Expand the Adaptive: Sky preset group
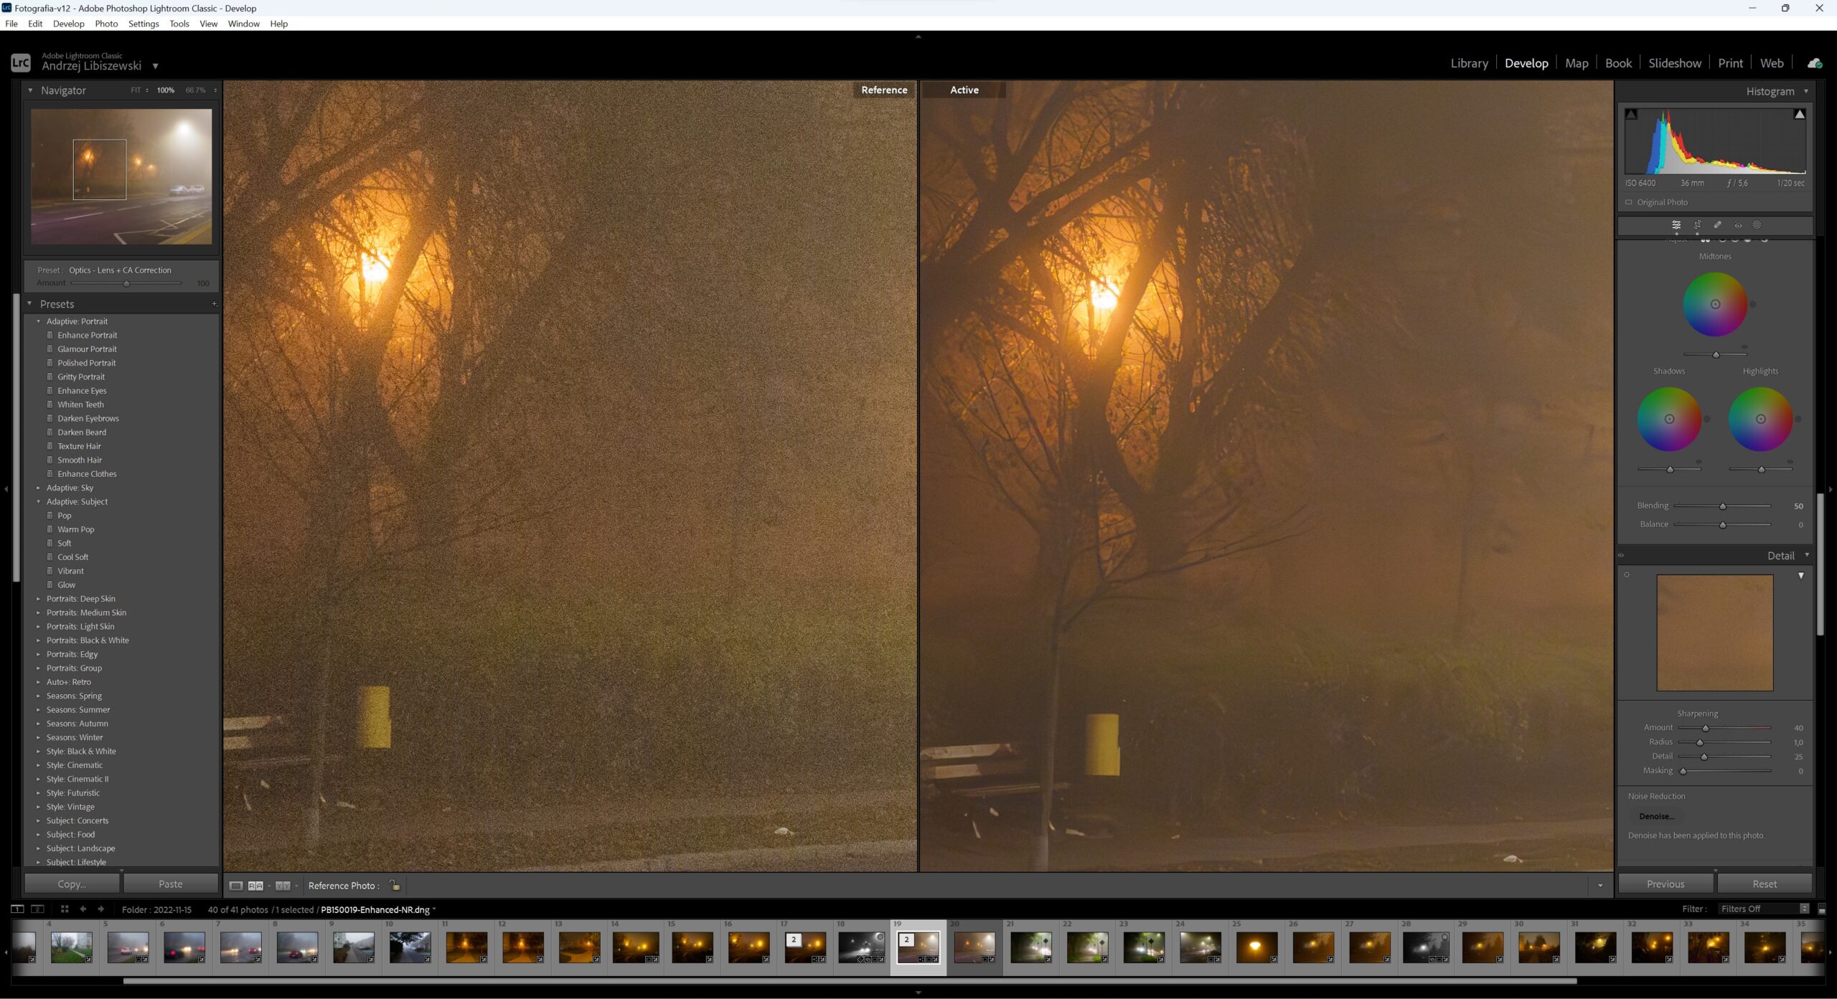This screenshot has width=1837, height=999. pyautogui.click(x=39, y=488)
